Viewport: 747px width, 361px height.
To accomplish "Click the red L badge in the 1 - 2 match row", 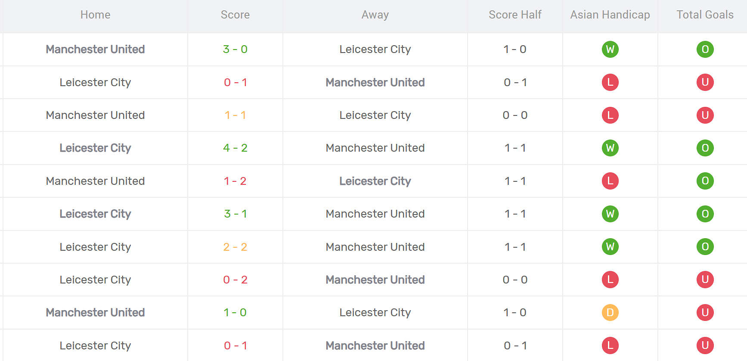I will point(610,181).
